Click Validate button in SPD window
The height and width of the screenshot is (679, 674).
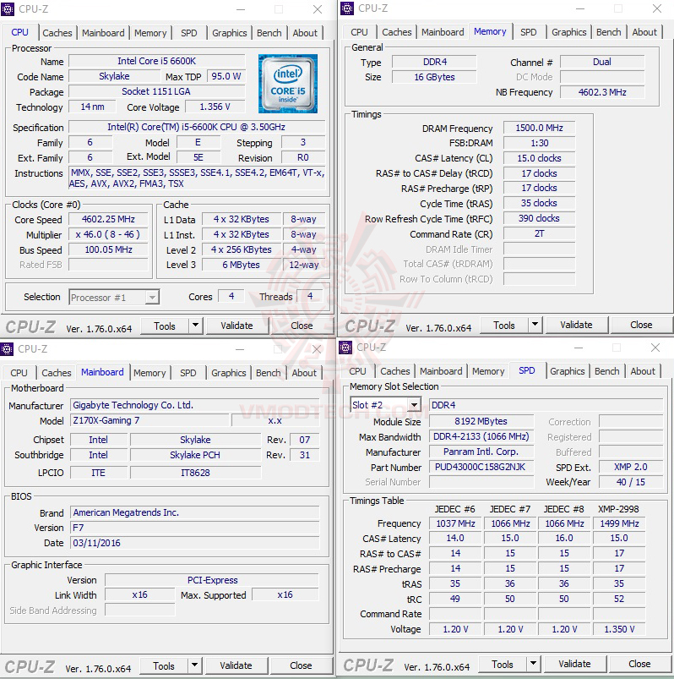[574, 664]
